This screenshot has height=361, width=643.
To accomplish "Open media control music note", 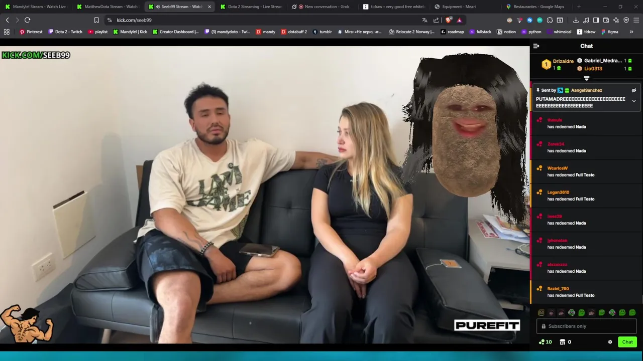I will 586,20.
